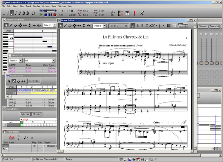Pause playback with the pause button
Image resolution: width=223 pixels, height=162 pixels.
tap(50, 15)
